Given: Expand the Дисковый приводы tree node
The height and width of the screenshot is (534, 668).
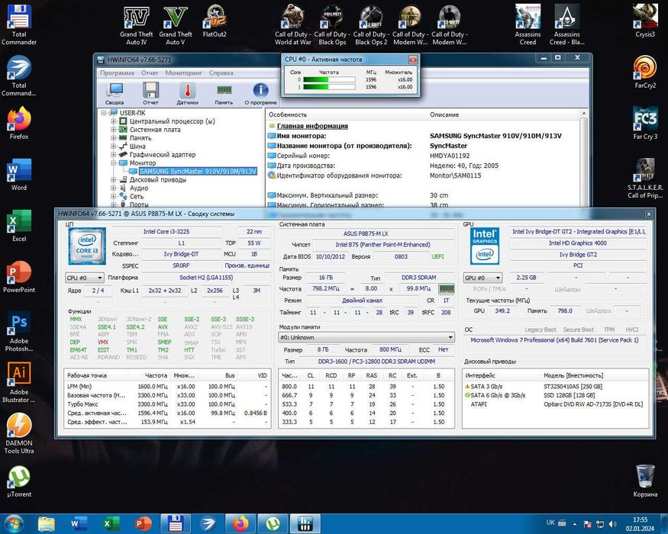Looking at the screenshot, I should (x=114, y=180).
